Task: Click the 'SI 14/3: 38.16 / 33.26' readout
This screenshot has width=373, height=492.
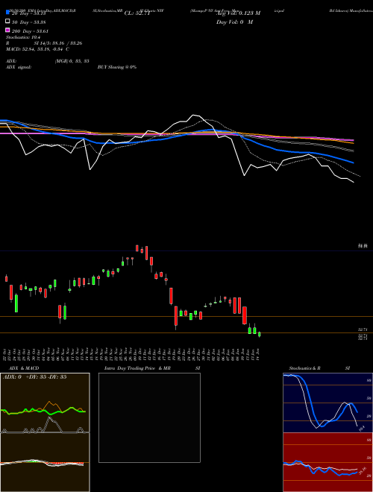Action: click(58, 43)
